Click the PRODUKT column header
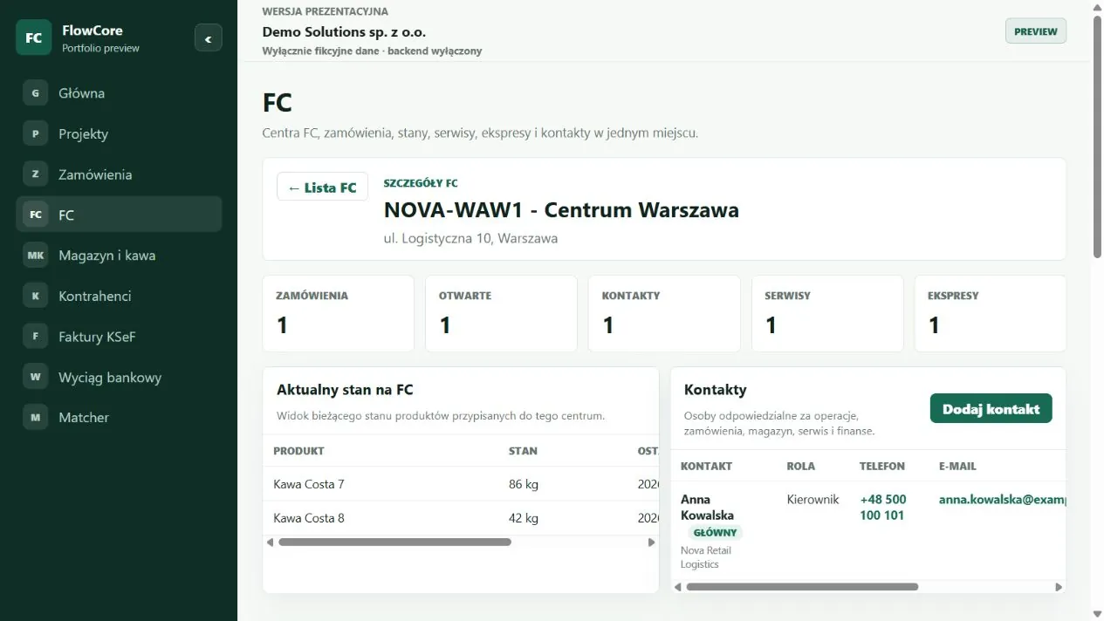Viewport: 1104px width, 621px height. tap(298, 451)
